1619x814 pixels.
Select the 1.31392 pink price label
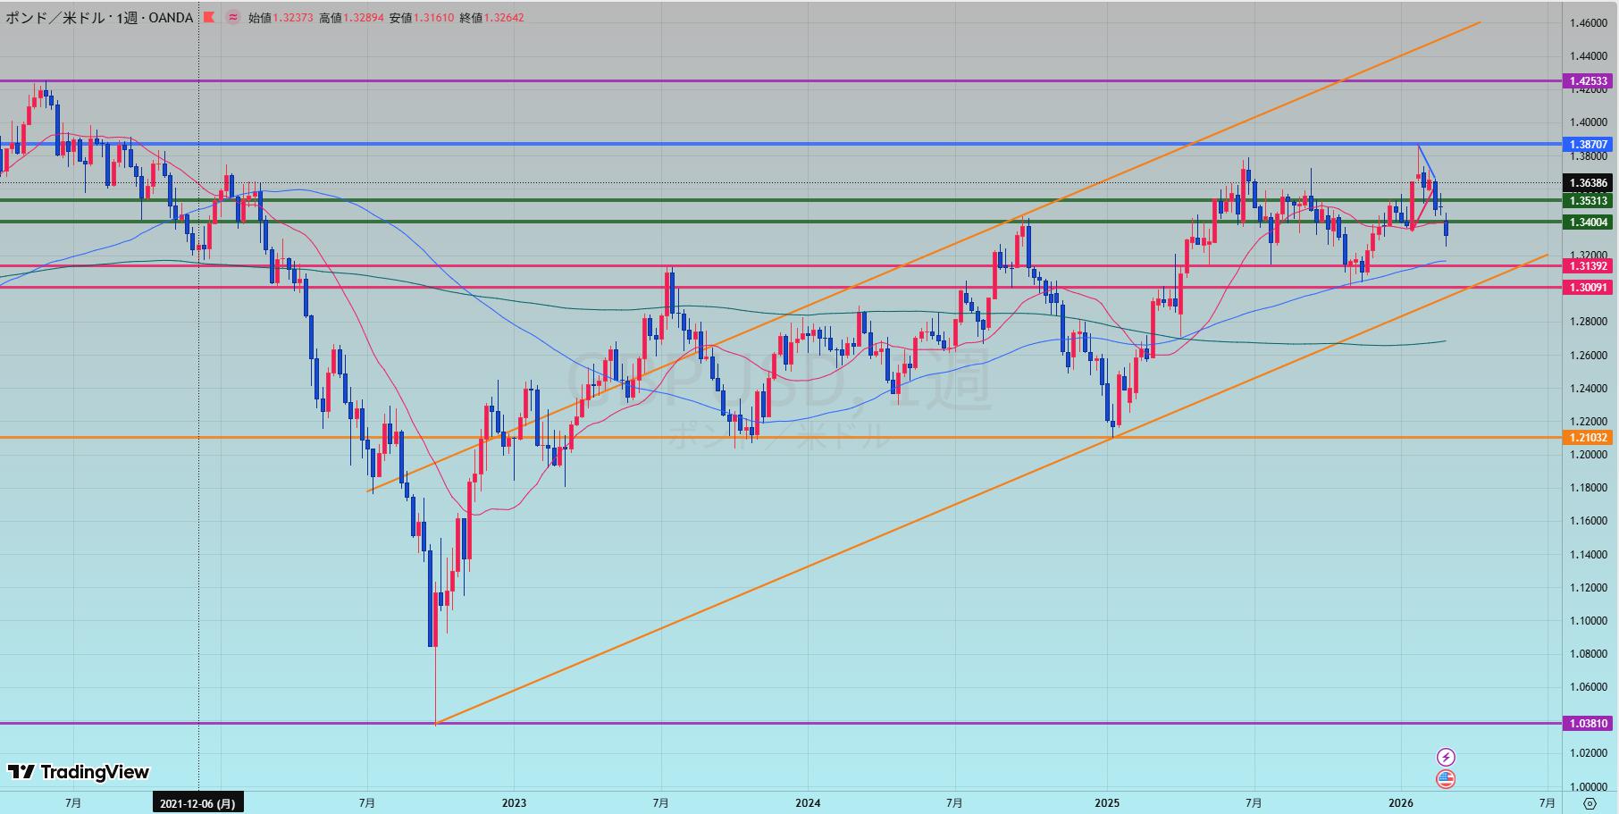(x=1589, y=266)
